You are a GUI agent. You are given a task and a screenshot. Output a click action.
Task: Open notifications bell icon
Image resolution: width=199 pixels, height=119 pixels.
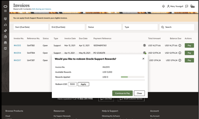pos(164,6)
